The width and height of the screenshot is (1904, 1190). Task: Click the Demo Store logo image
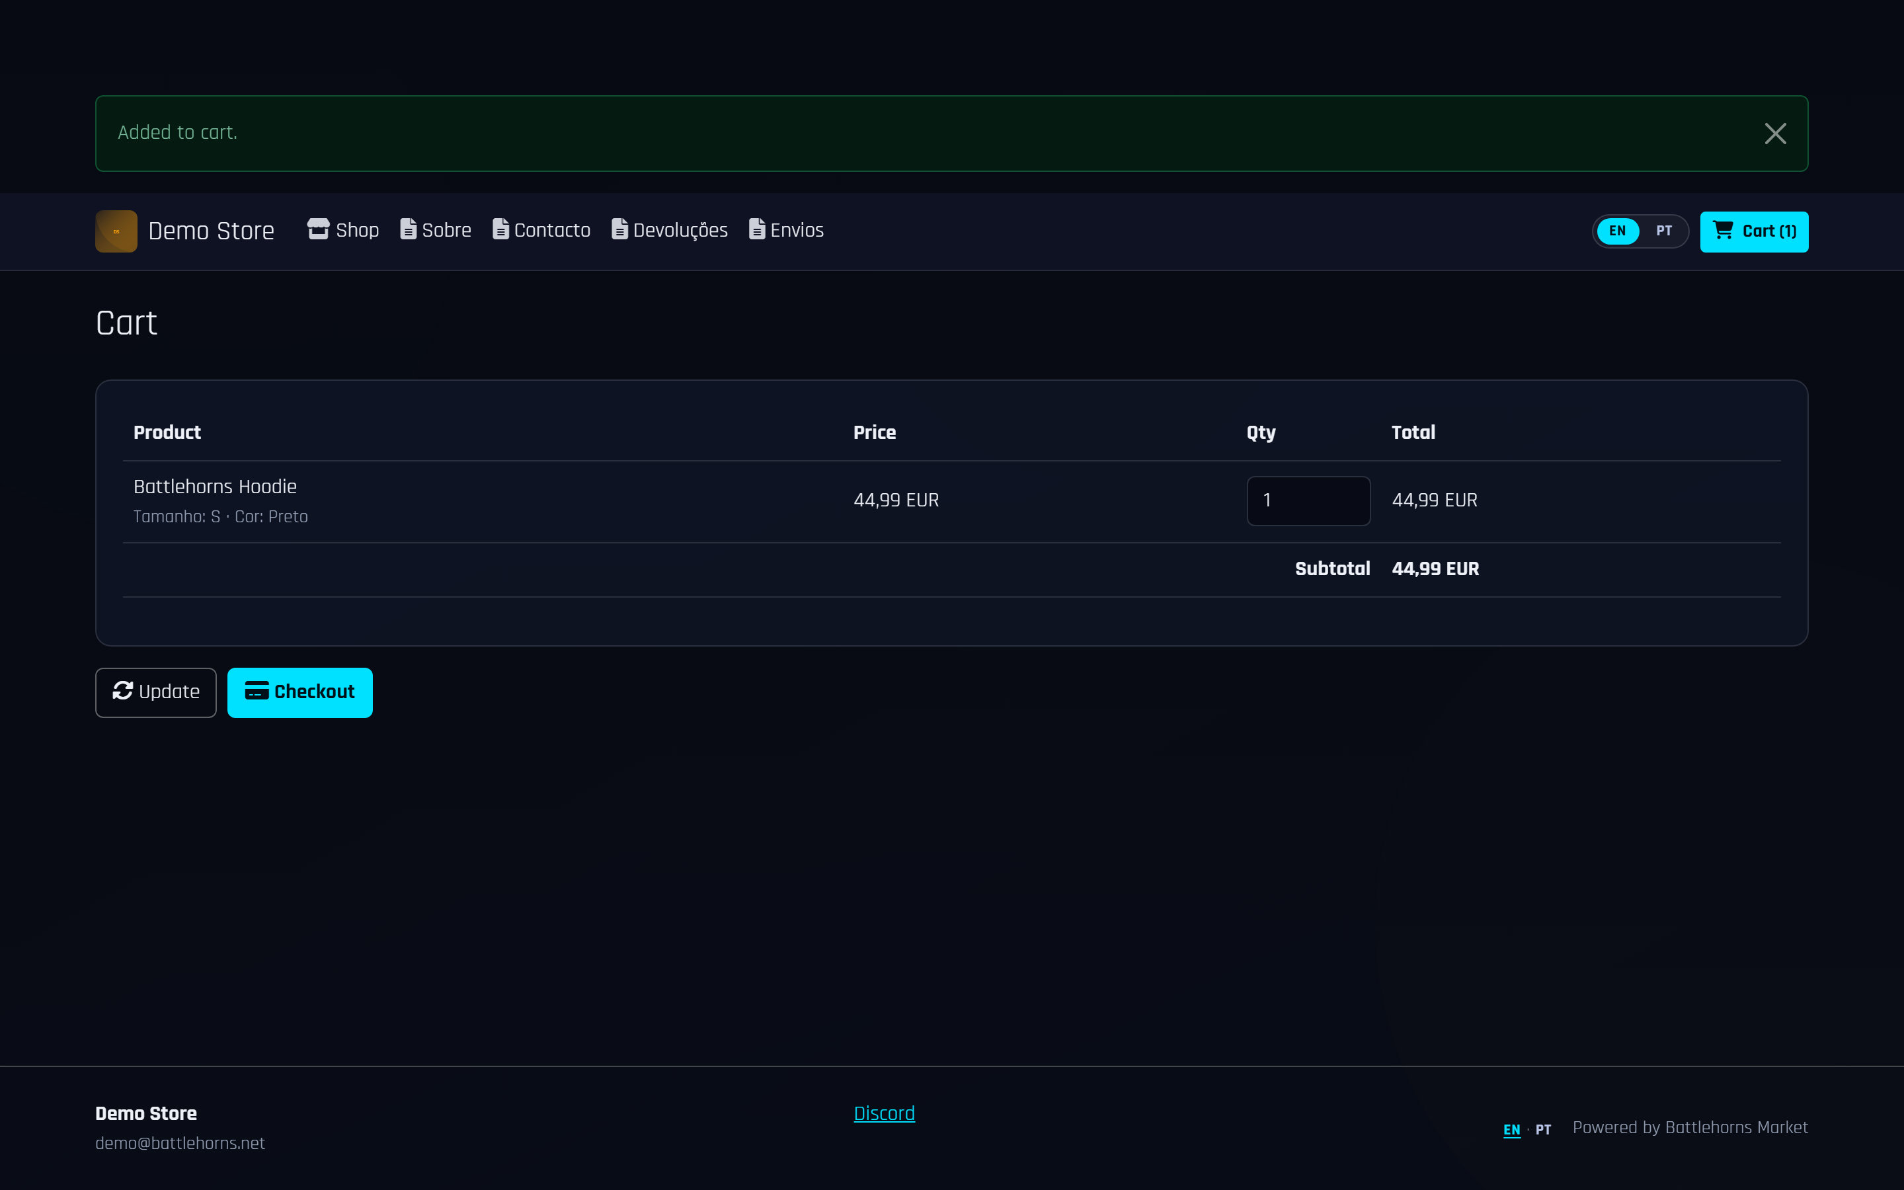[116, 231]
